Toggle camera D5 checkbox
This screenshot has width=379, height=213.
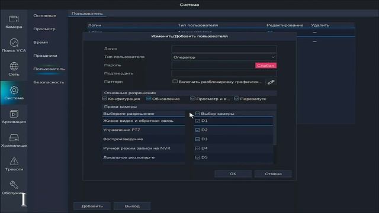click(x=197, y=157)
